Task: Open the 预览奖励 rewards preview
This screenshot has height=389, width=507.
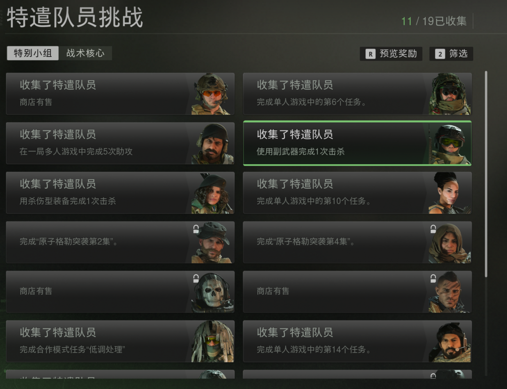Action: 391,53
